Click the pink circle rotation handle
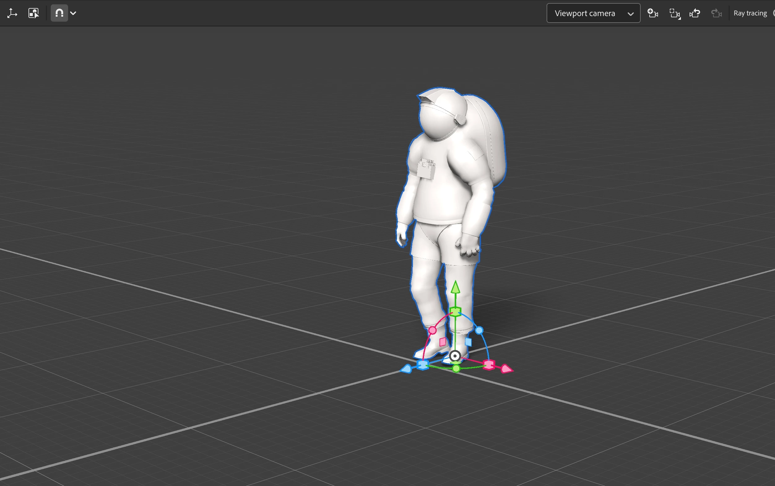Viewport: 775px width, 486px height. point(433,330)
